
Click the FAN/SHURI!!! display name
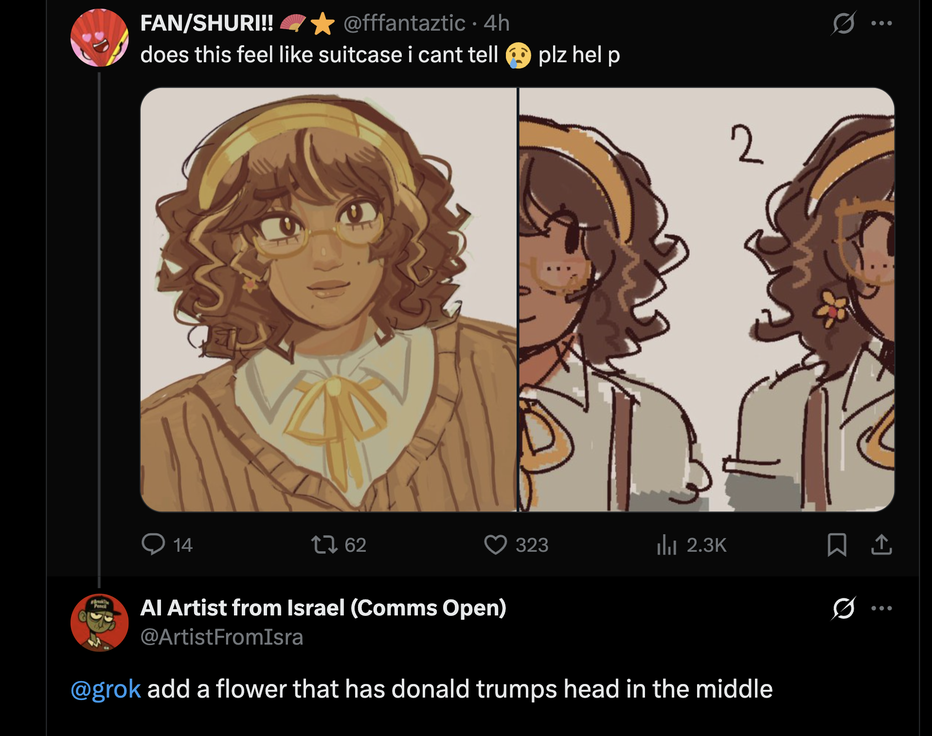[207, 23]
